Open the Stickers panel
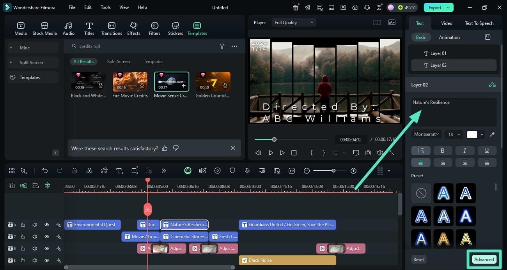 coord(175,29)
